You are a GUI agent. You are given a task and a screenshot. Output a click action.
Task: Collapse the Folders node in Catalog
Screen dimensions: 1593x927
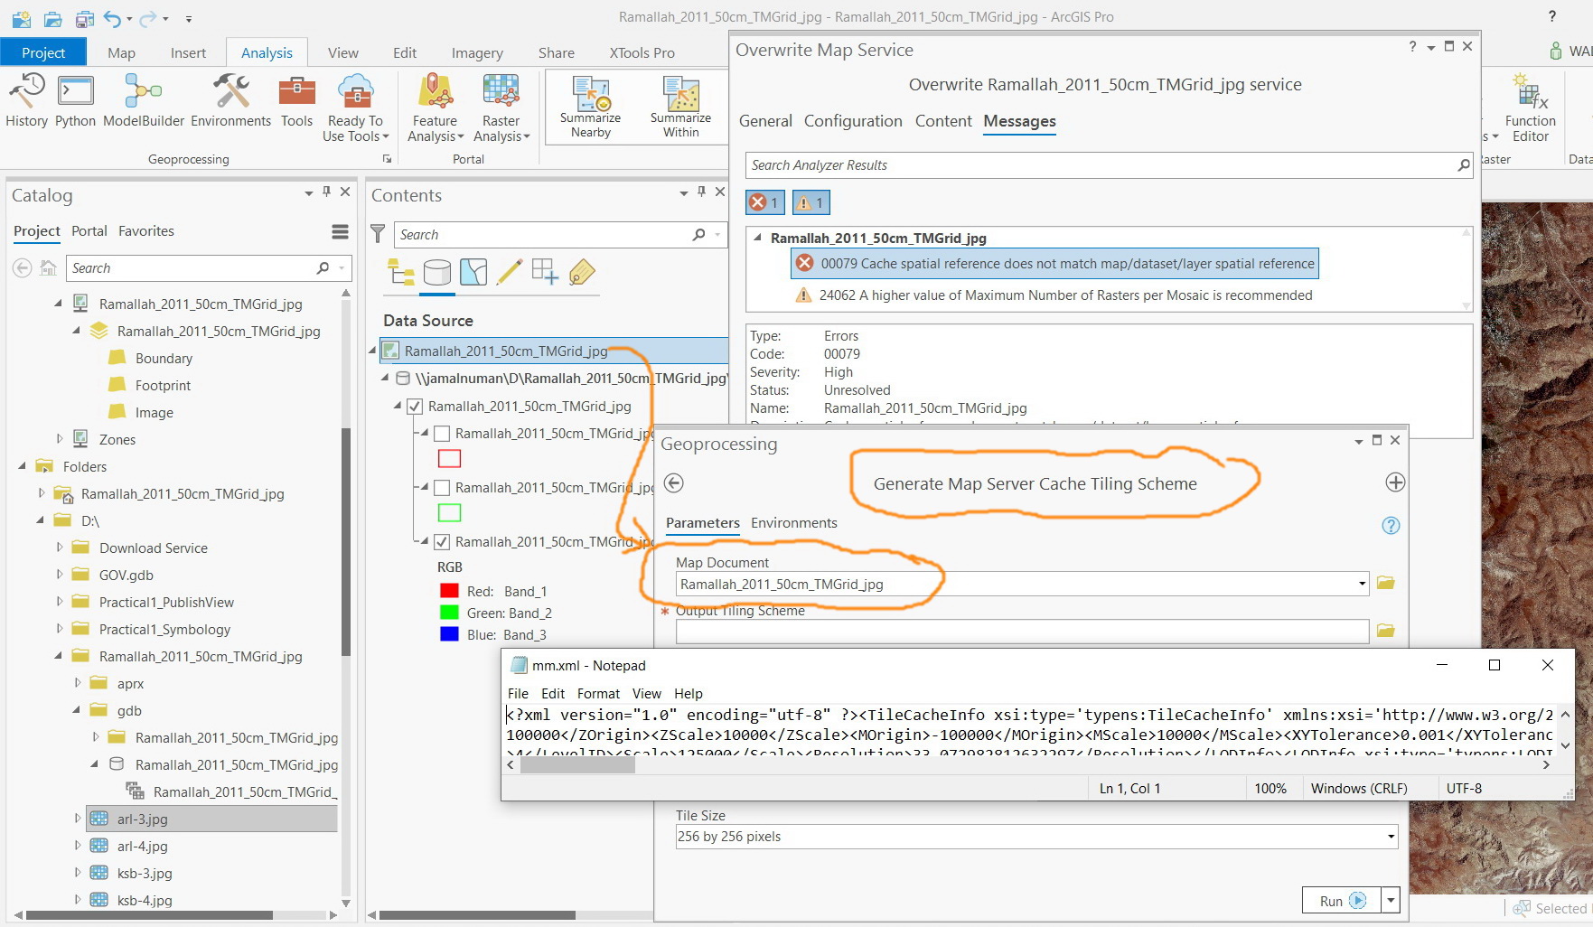tap(23, 466)
